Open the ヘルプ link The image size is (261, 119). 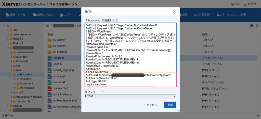point(236,4)
